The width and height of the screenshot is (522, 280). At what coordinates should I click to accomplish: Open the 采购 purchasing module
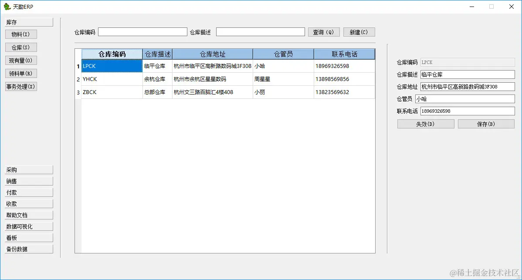[x=28, y=169]
